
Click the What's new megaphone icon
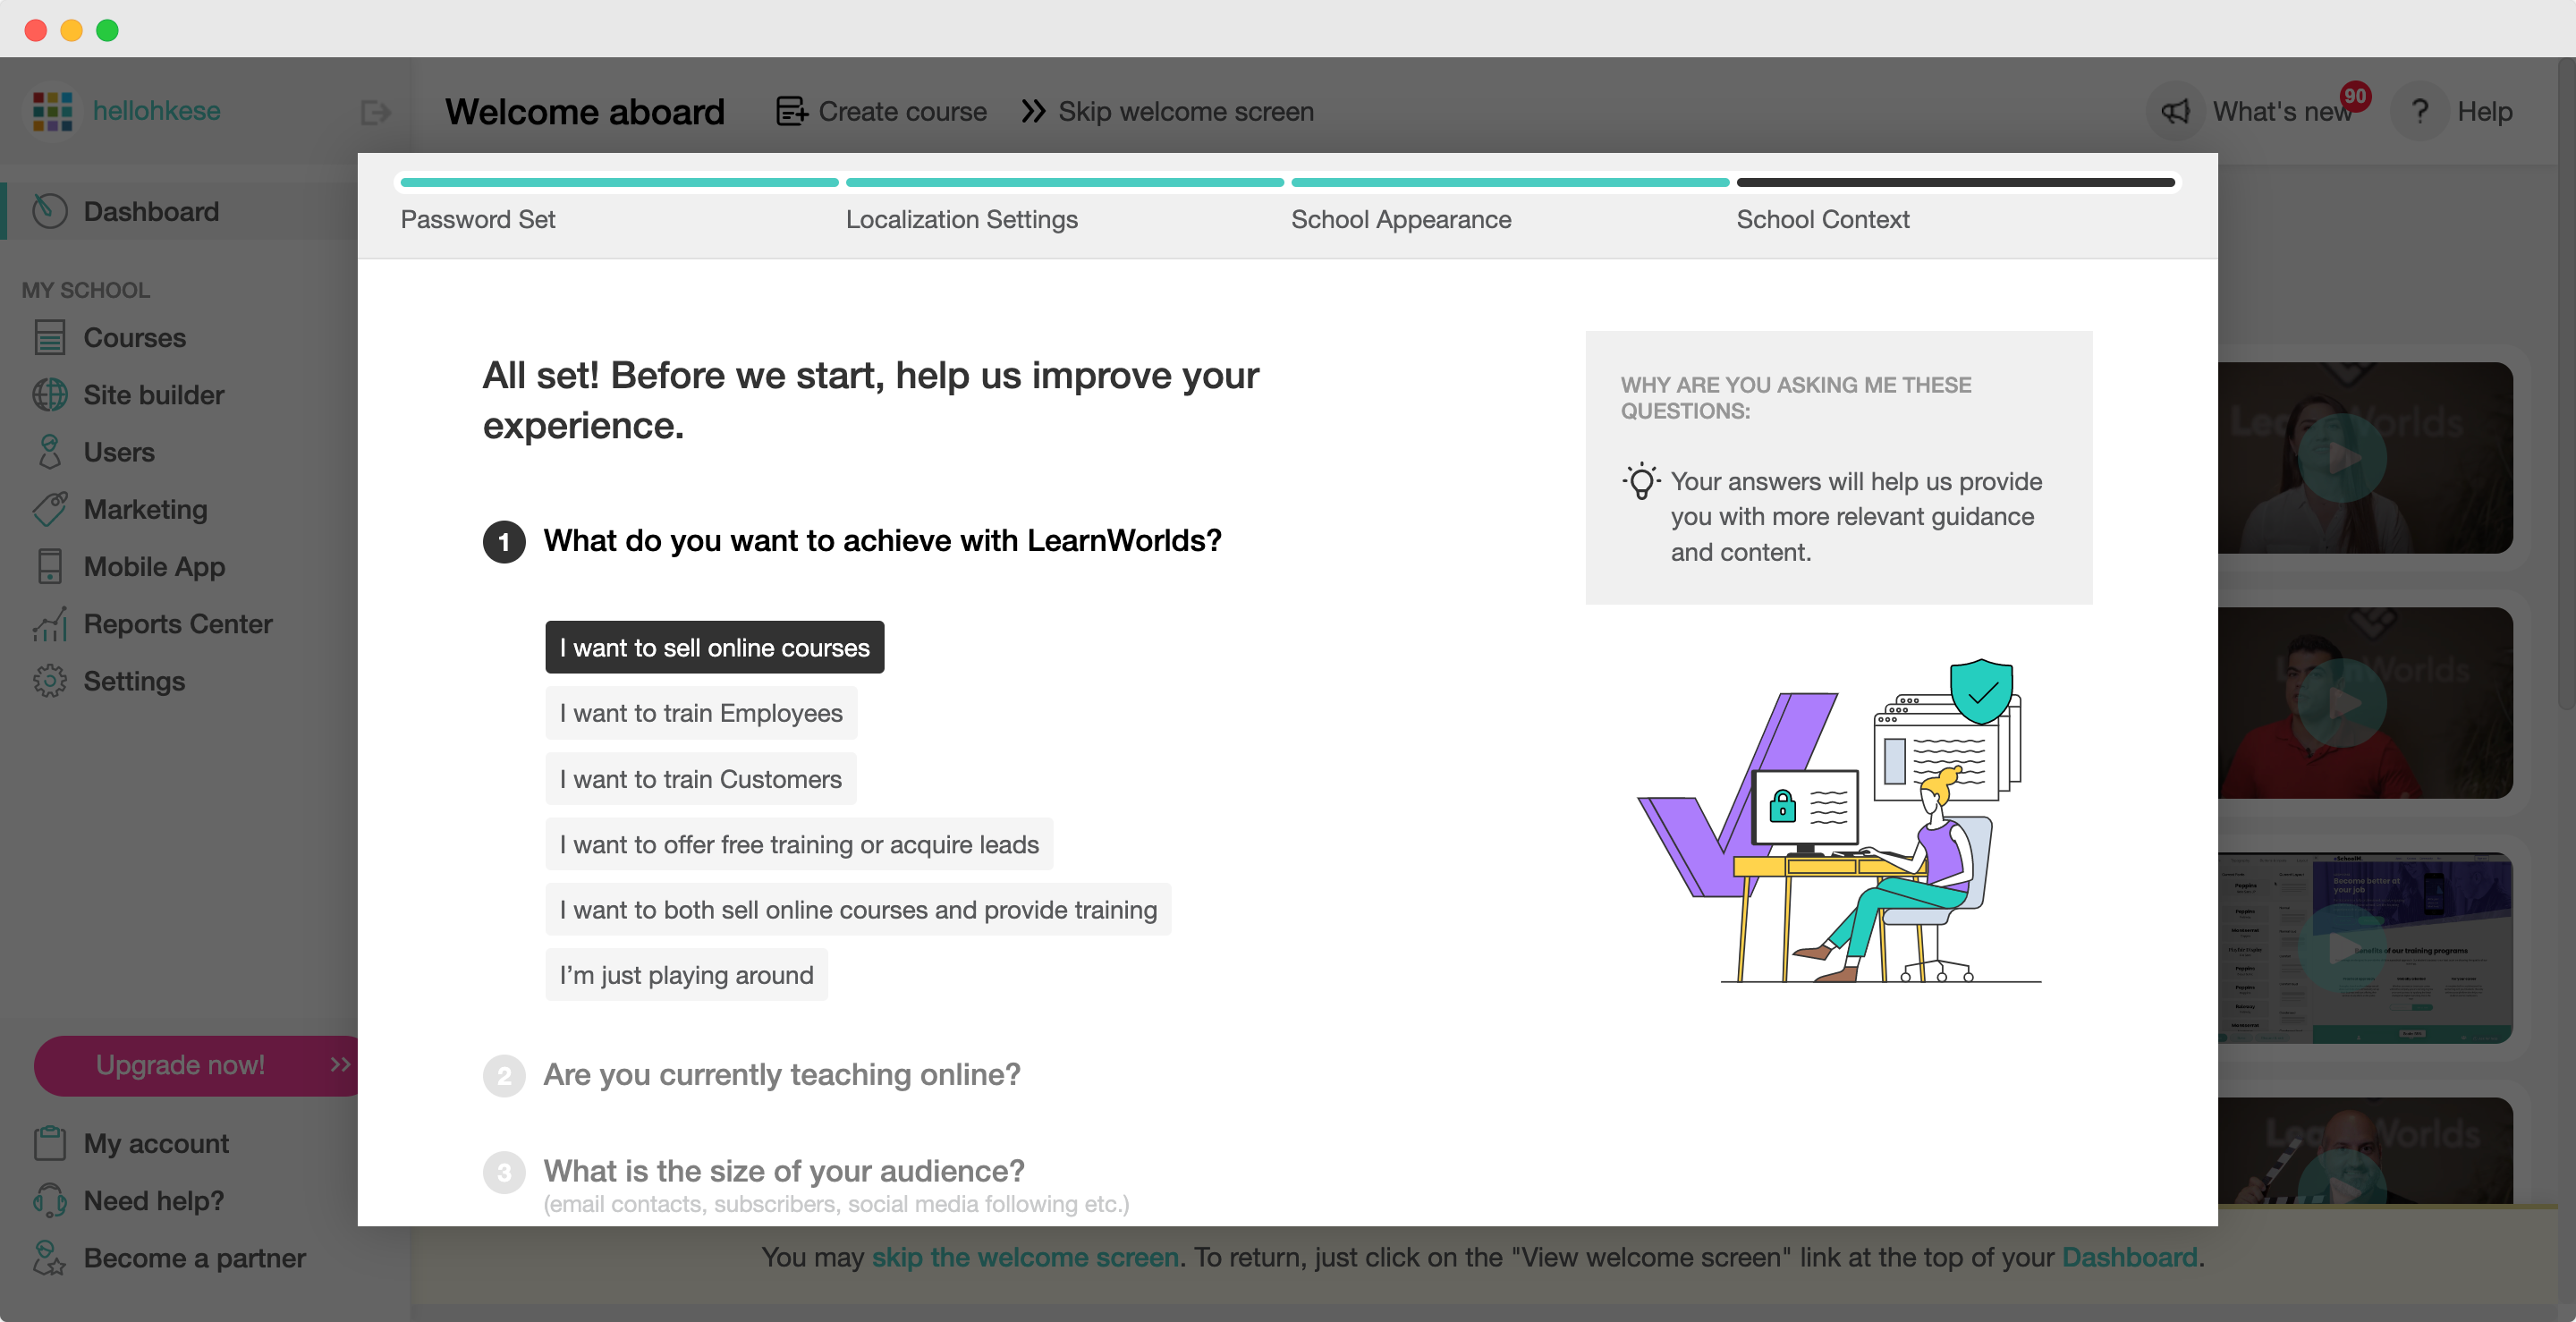pos(2175,112)
